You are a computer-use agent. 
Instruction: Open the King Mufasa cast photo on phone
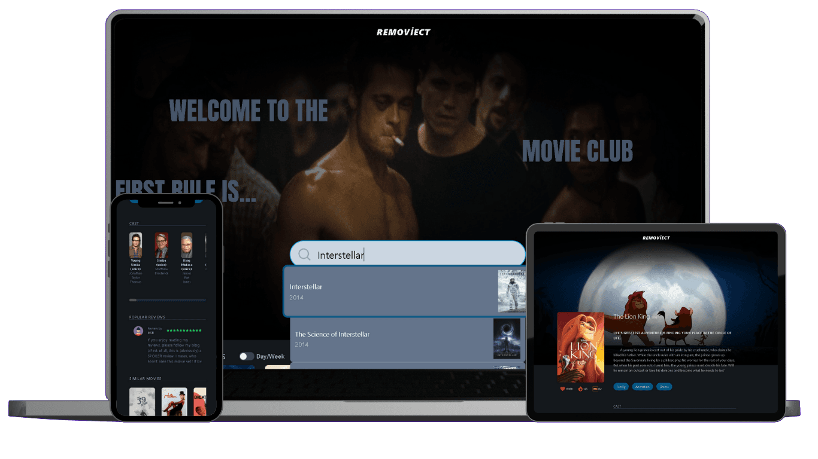pyautogui.click(x=187, y=245)
